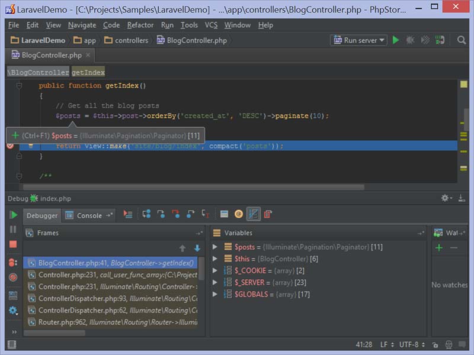Click the controllers breadcrumb folder
The height and width of the screenshot is (355, 474).
[x=126, y=40]
